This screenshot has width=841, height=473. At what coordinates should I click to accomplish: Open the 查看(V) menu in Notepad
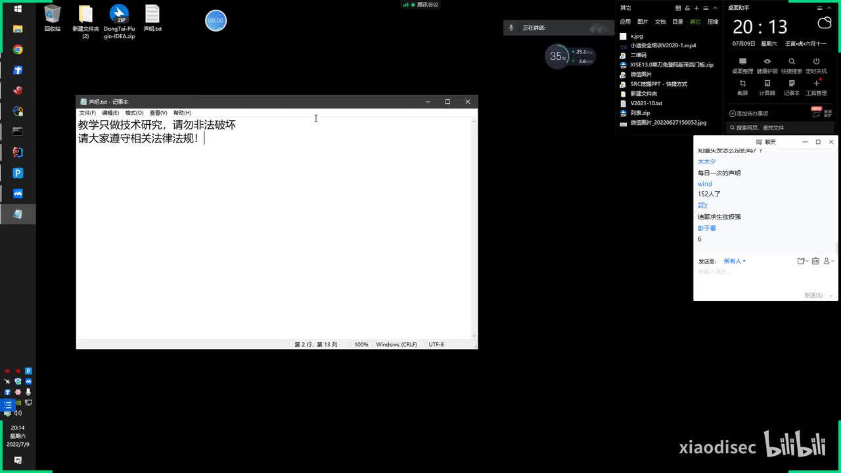click(158, 113)
